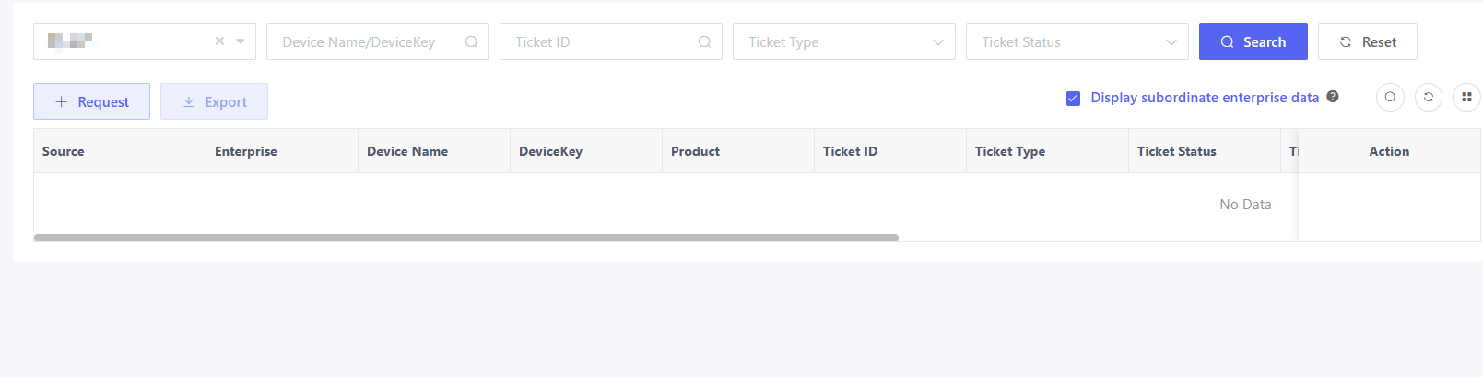
Task: Click the horizontal table scrollbar
Action: (x=465, y=238)
